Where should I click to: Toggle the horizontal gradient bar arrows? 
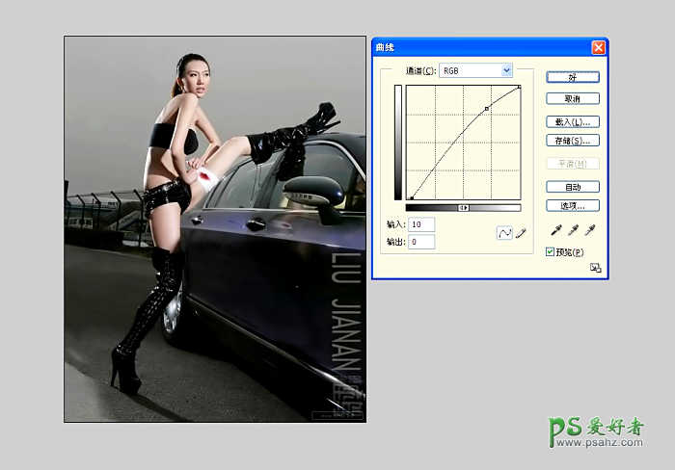(463, 207)
